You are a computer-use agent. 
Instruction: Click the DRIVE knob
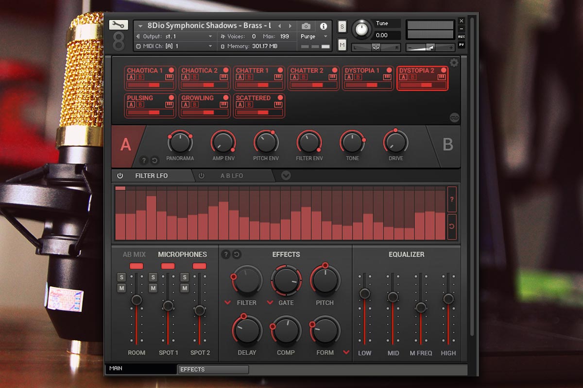point(395,143)
